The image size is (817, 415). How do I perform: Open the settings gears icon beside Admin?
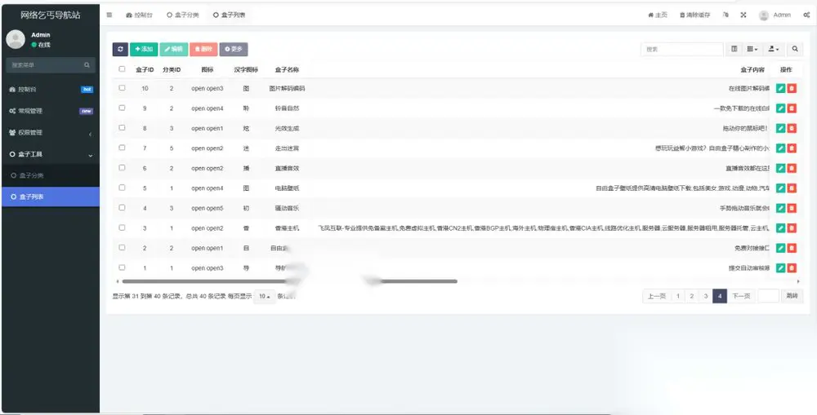pyautogui.click(x=806, y=15)
